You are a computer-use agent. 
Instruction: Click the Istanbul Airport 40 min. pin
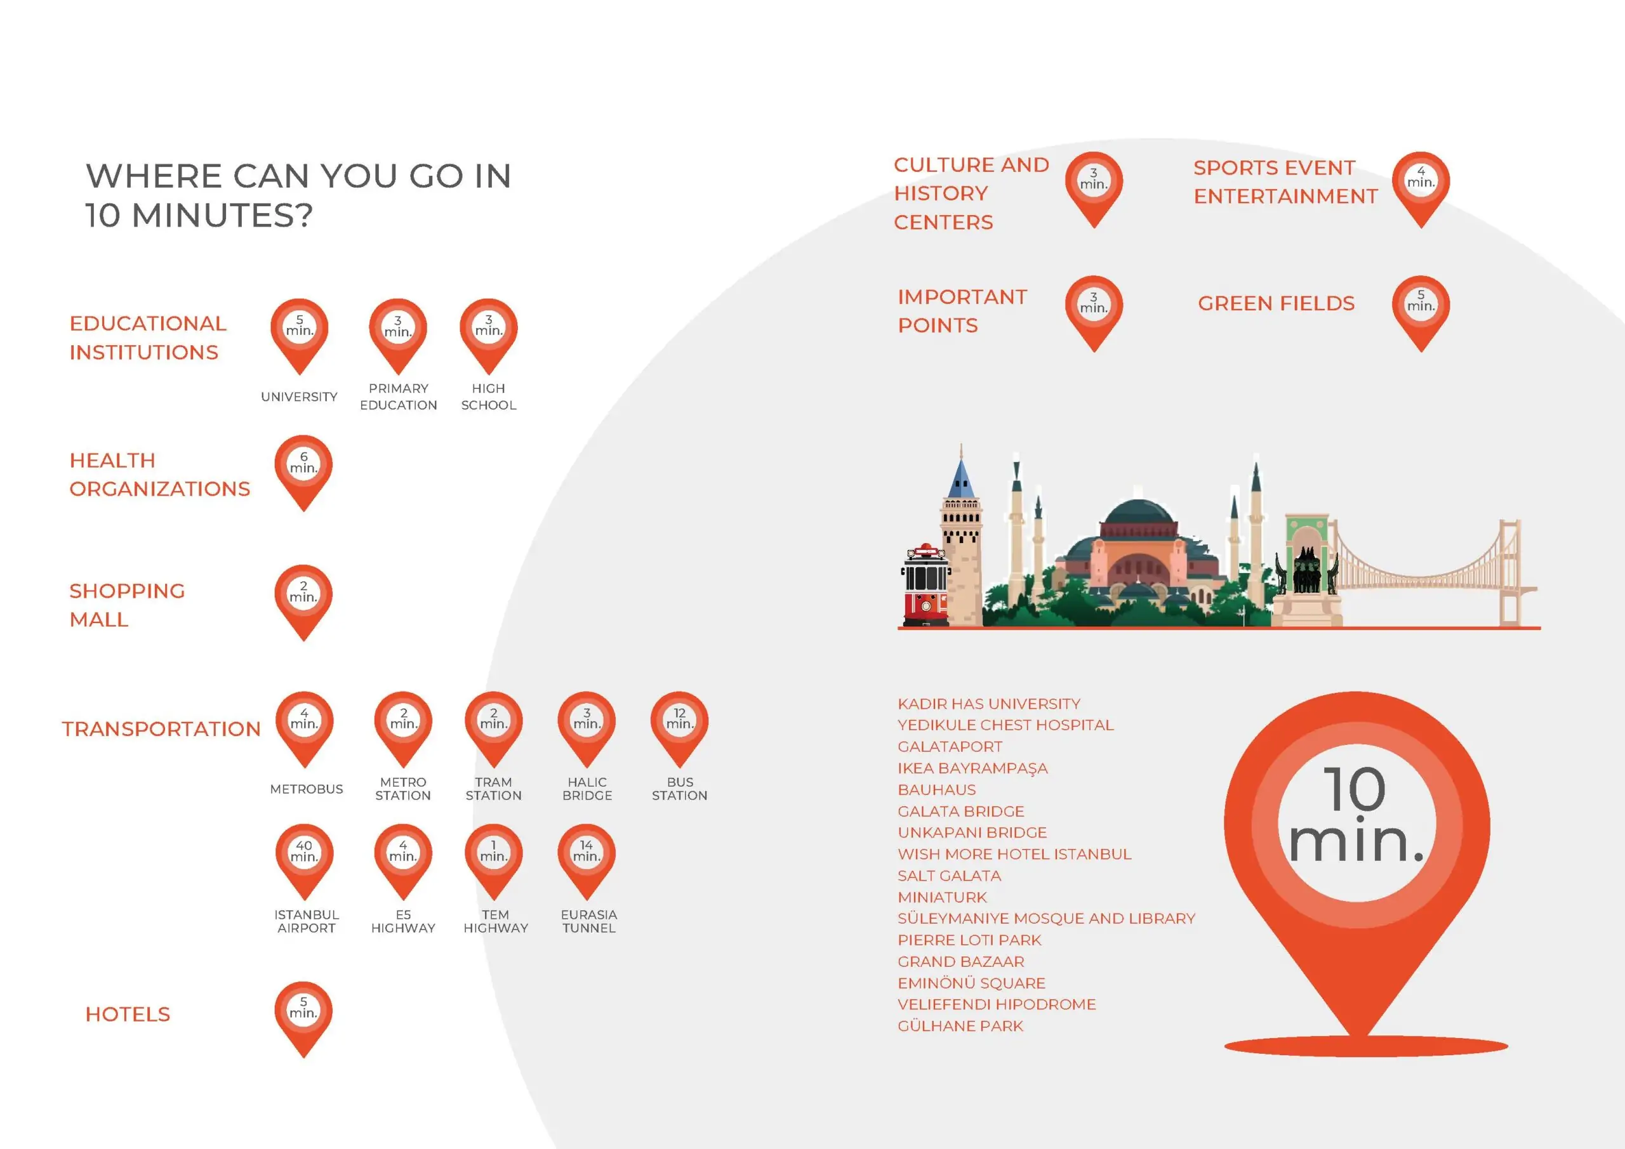click(304, 862)
